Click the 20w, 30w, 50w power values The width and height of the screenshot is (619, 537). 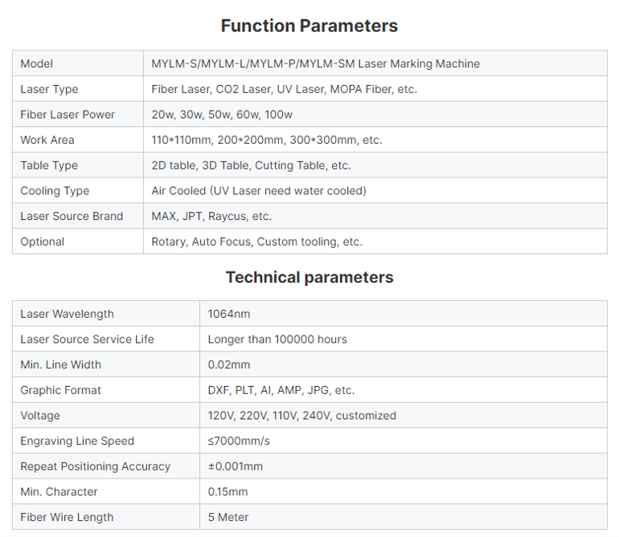222,115
